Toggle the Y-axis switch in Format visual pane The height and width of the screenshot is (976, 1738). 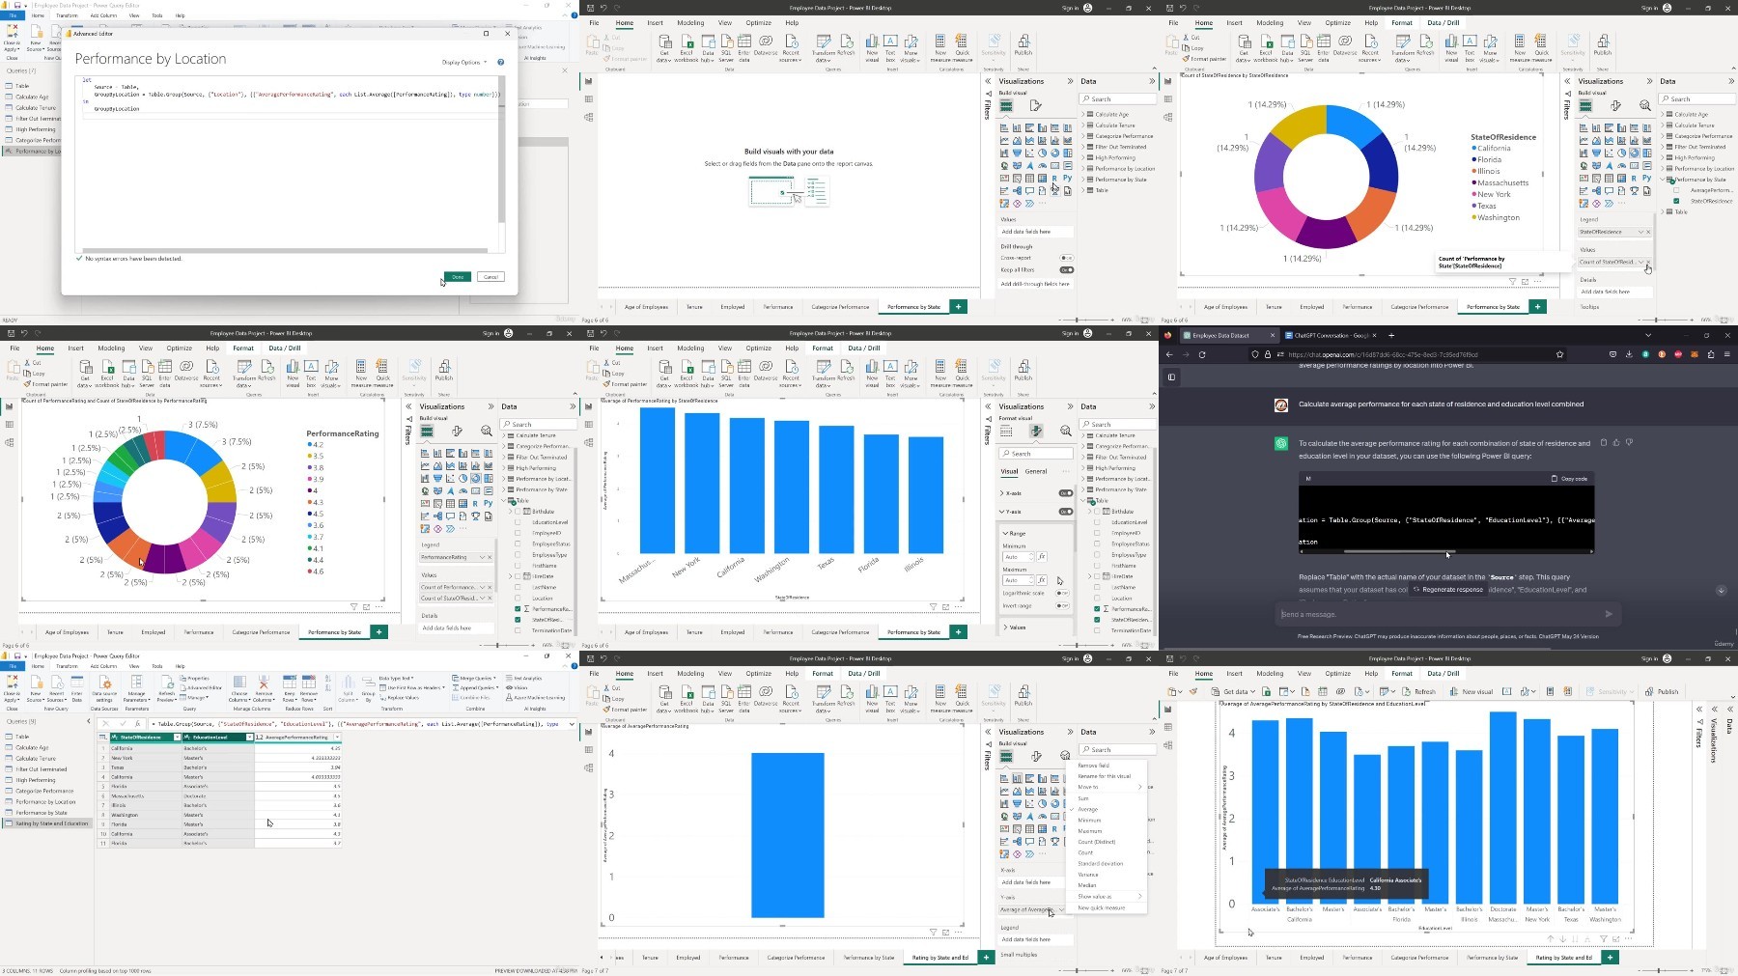point(1065,512)
